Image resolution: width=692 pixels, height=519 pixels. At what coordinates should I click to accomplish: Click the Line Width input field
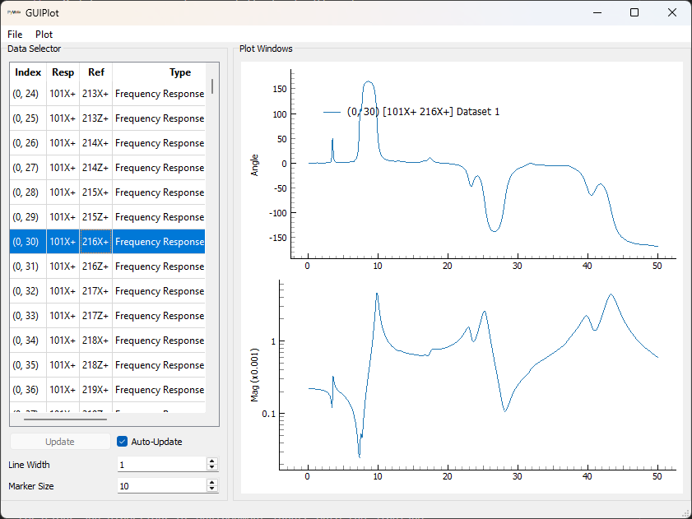pyautogui.click(x=160, y=465)
